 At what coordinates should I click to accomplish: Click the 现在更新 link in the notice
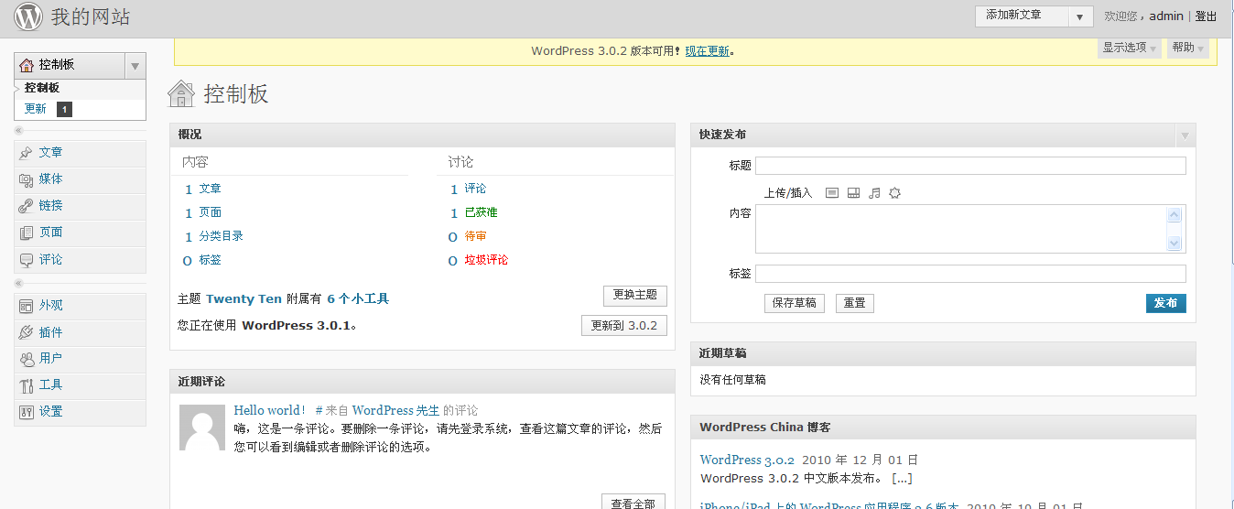pyautogui.click(x=708, y=51)
